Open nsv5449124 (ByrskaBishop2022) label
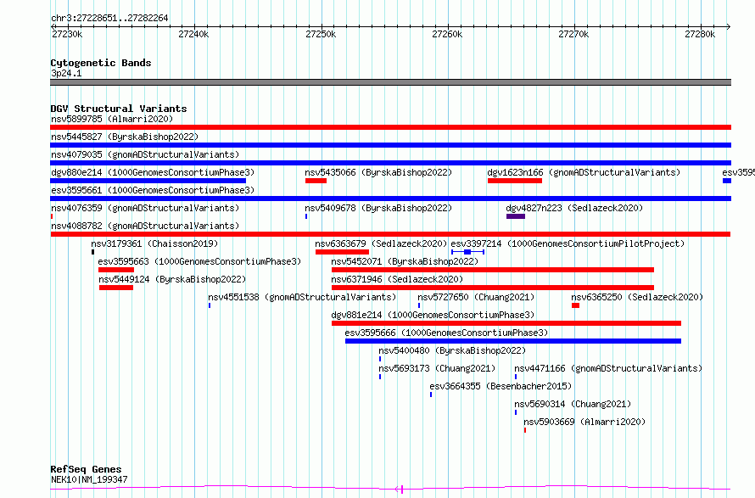Viewport: 755px width, 498px height. [x=172, y=279]
